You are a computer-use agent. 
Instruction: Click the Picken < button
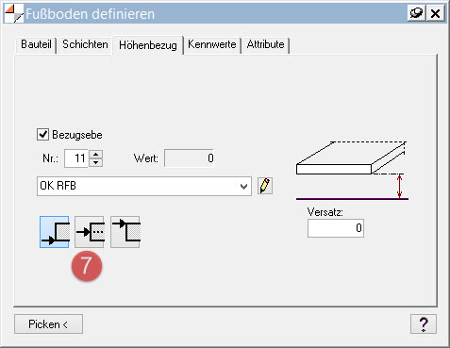pos(48,323)
